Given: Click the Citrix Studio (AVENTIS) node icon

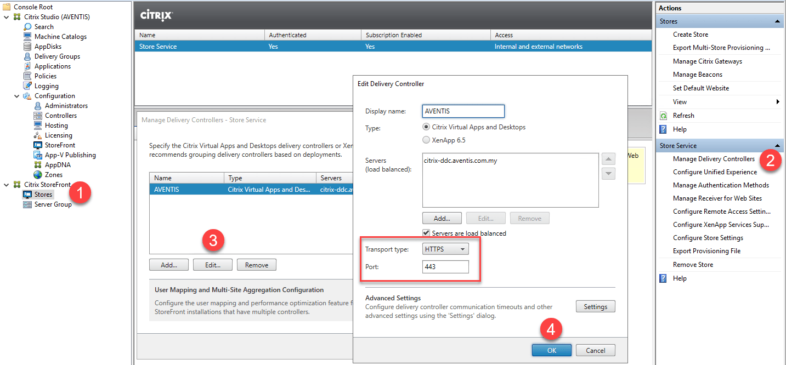Looking at the screenshot, I should click(x=17, y=17).
